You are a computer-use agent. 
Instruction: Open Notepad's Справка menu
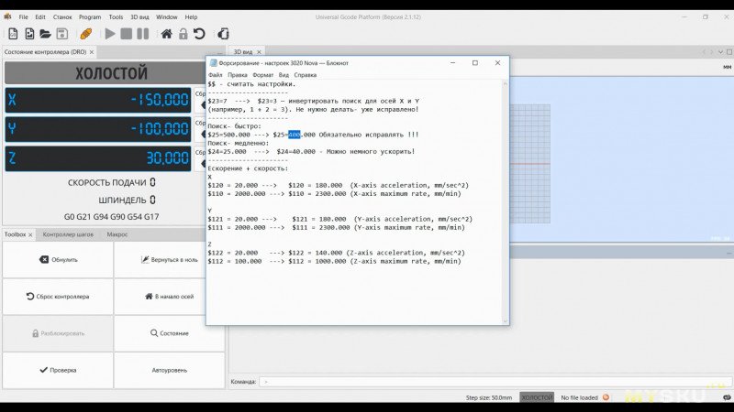306,75
